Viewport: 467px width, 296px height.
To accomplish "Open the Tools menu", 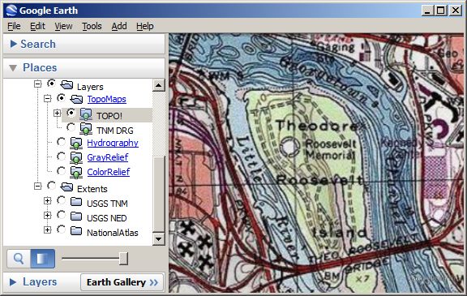I will pyautogui.click(x=92, y=26).
